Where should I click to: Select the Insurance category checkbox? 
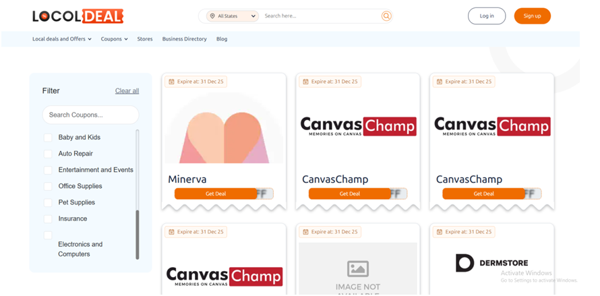pyautogui.click(x=48, y=218)
